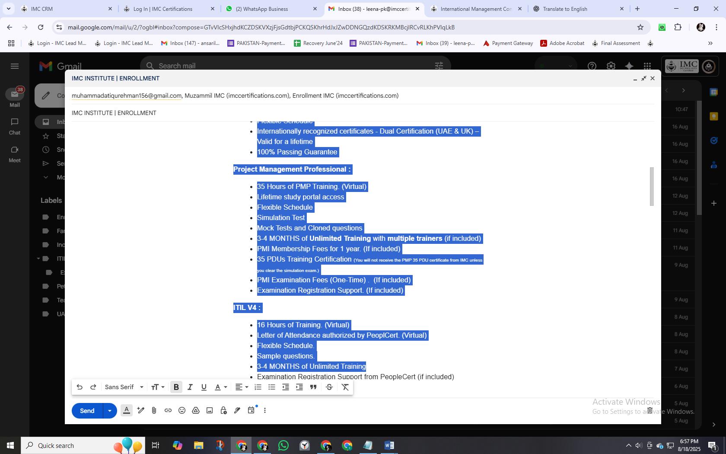Image resolution: width=726 pixels, height=454 pixels.
Task: Click the subject field
Action: point(363,113)
